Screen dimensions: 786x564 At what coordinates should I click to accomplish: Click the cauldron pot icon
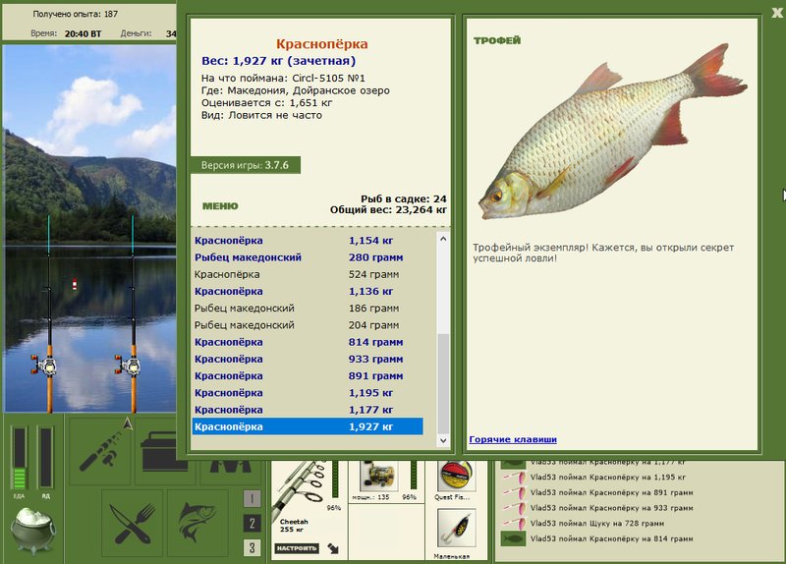click(33, 531)
